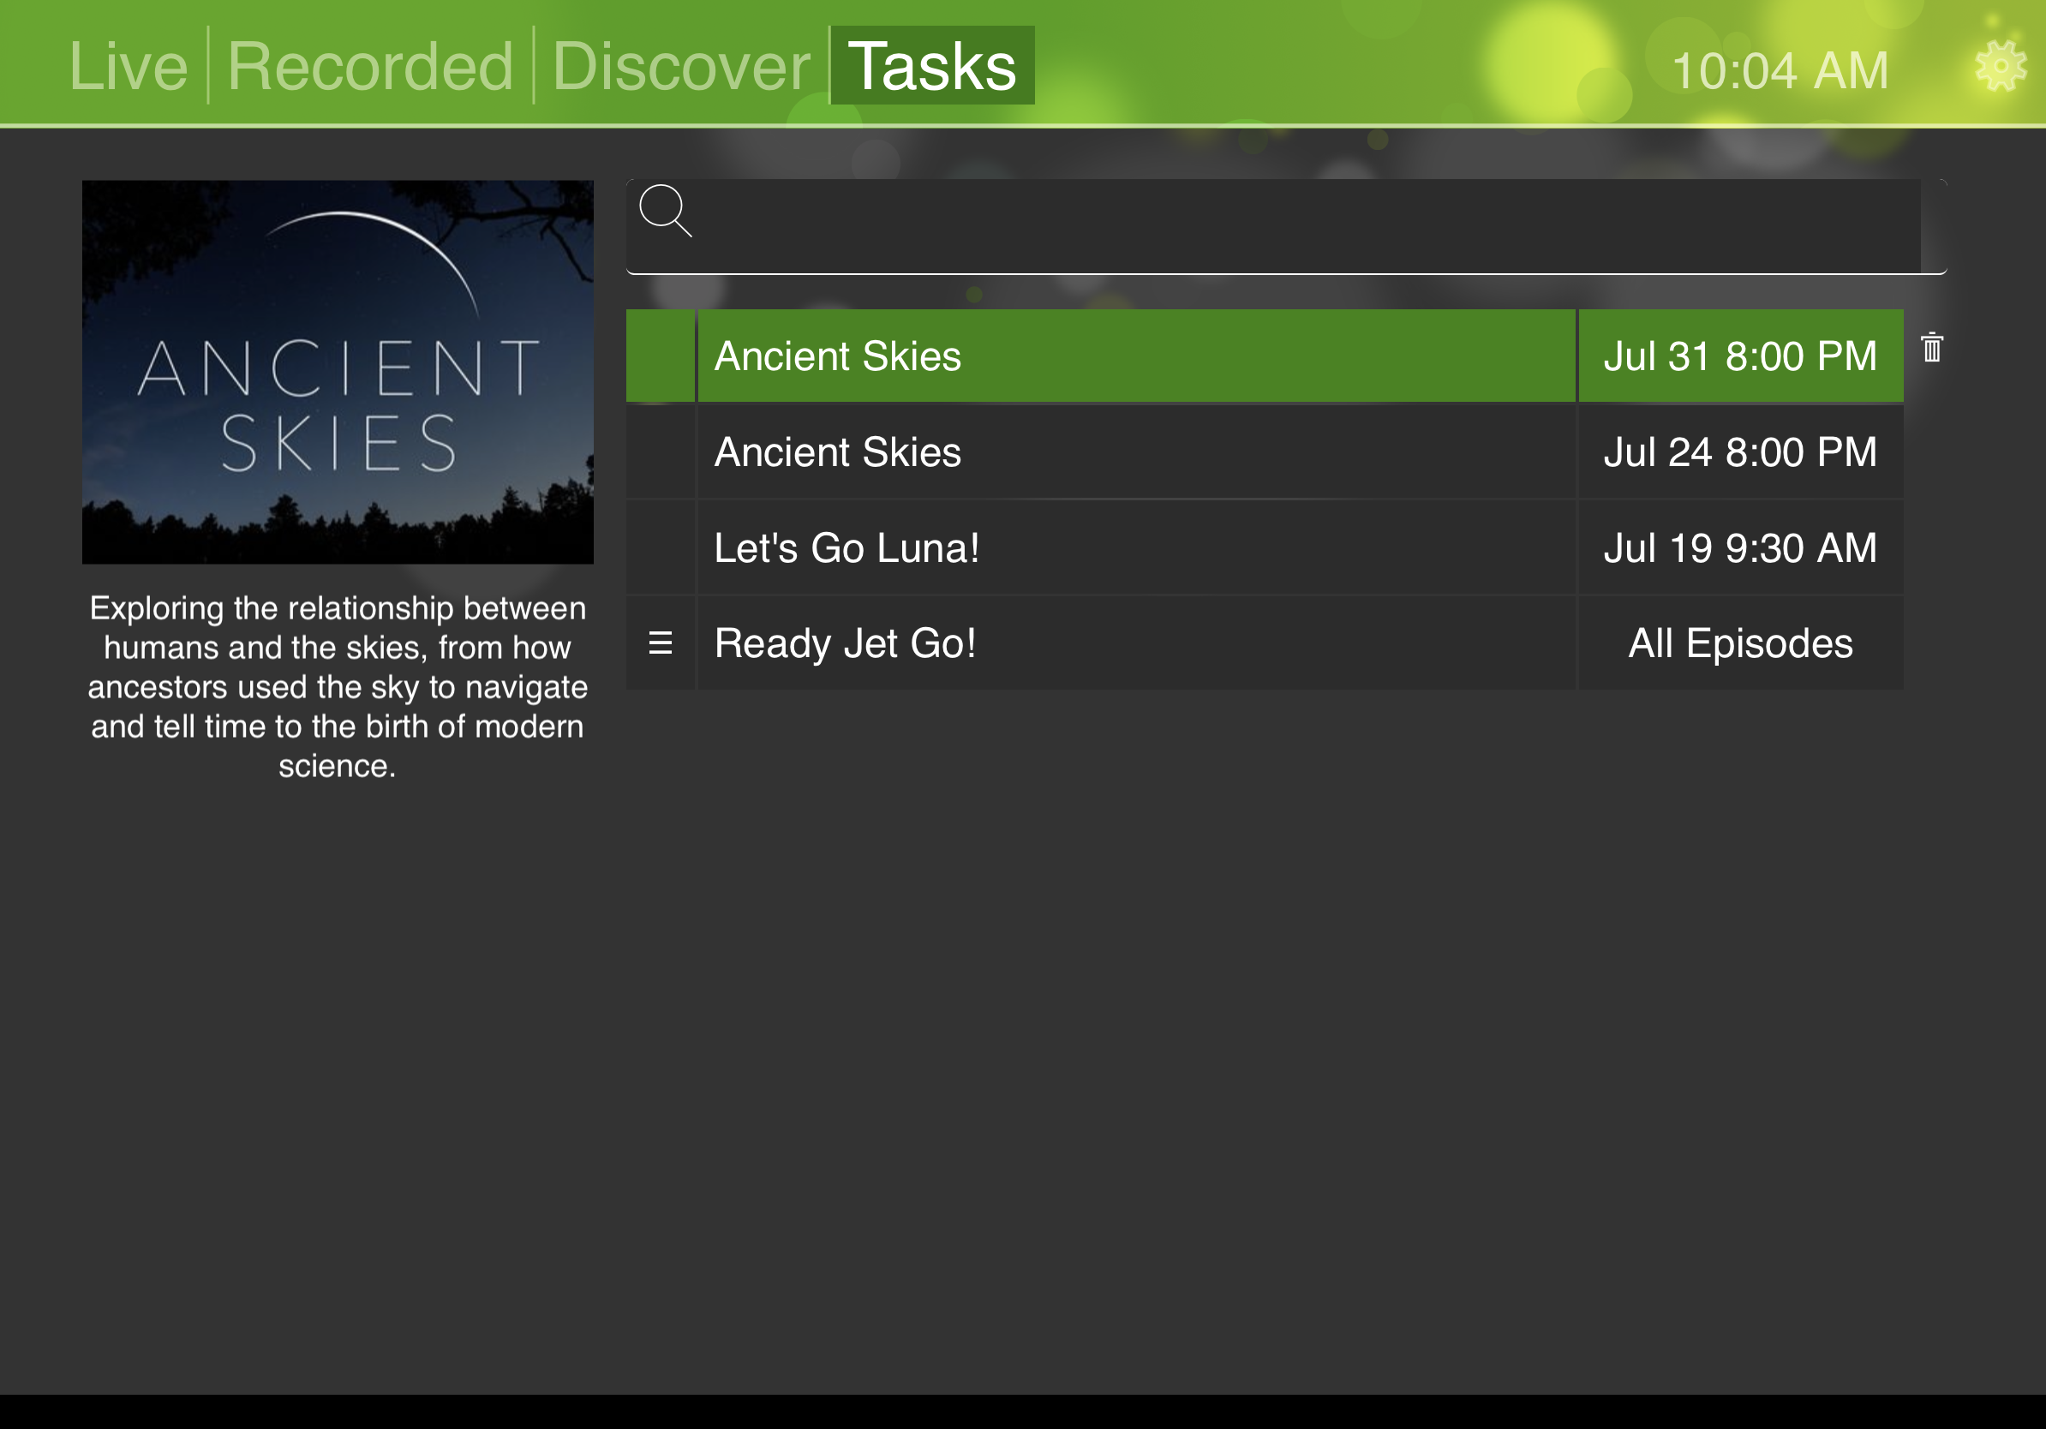Select the Tasks tab
This screenshot has width=2046, height=1429.
[932, 67]
